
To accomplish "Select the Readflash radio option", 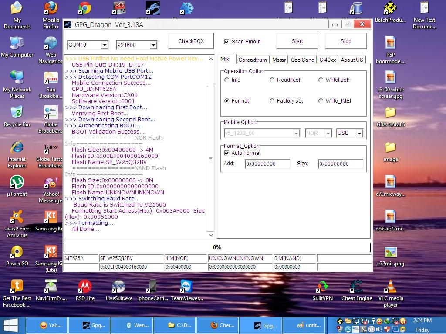I will pos(272,80).
